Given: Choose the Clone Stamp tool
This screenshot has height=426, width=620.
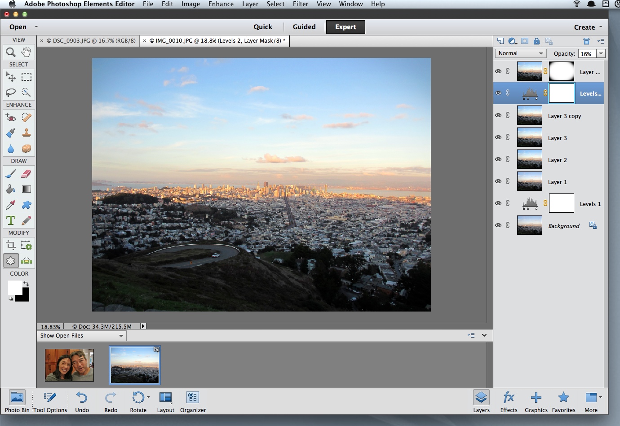Looking at the screenshot, I should (27, 133).
